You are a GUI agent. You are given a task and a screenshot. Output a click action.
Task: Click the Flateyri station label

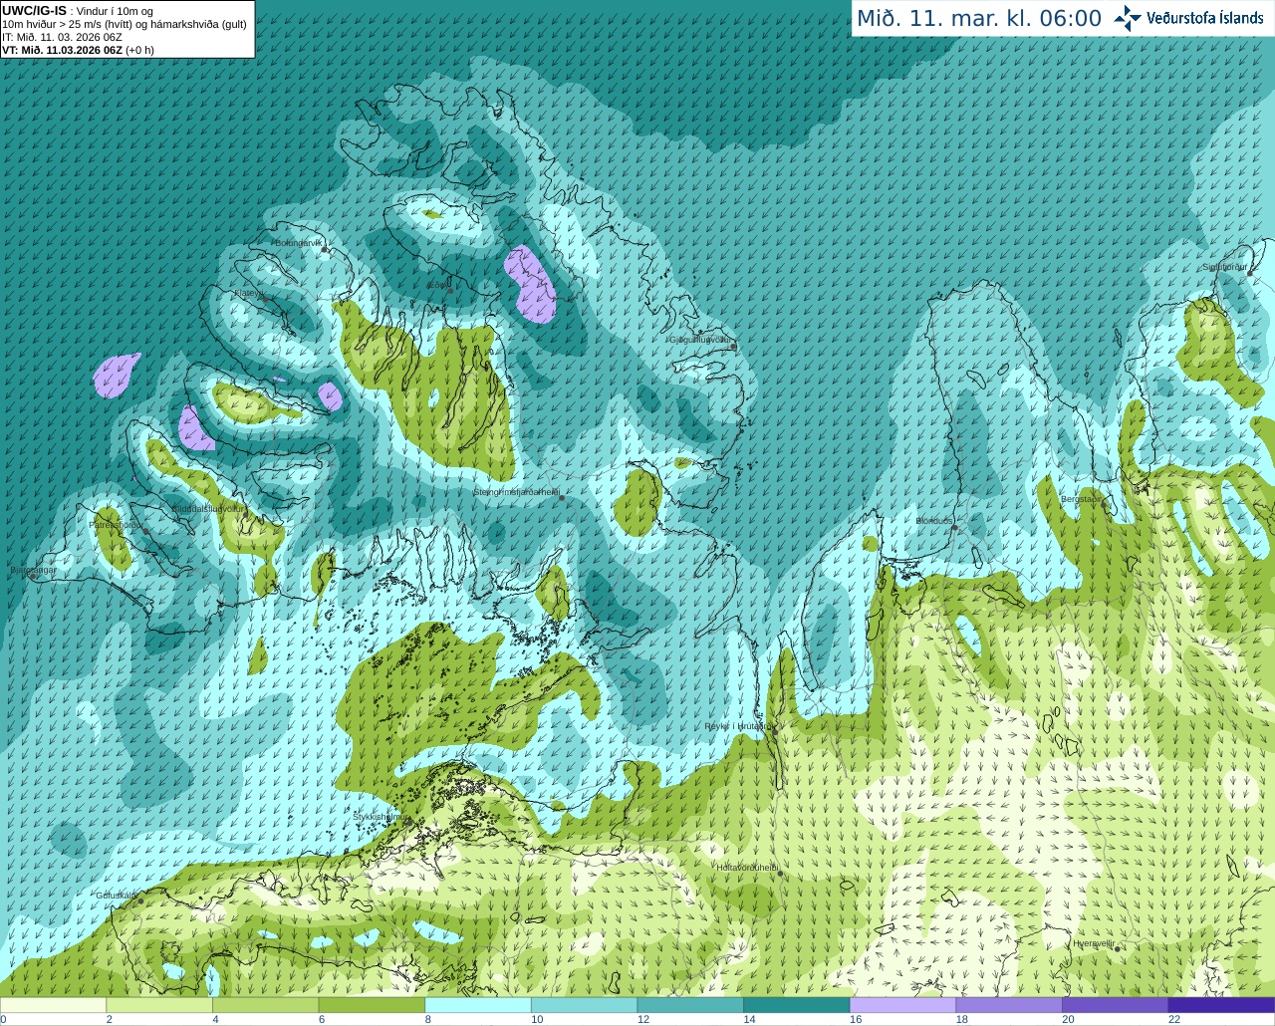click(x=249, y=294)
